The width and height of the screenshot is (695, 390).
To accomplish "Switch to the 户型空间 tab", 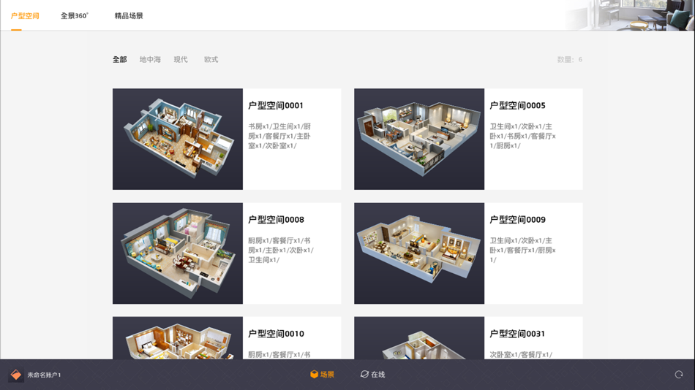I will pyautogui.click(x=25, y=16).
